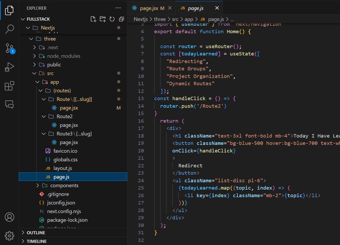Open the Run and Debug view
The height and width of the screenshot is (245, 340).
click(9, 67)
